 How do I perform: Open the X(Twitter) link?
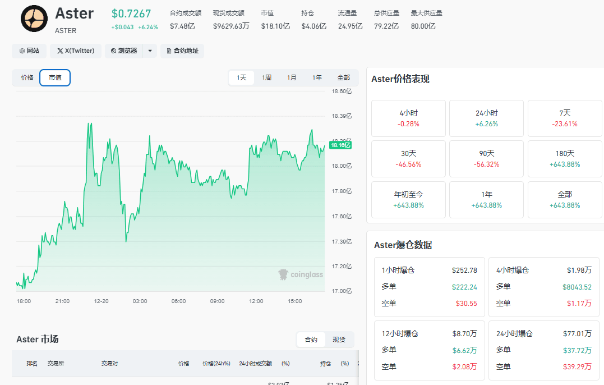click(x=76, y=51)
